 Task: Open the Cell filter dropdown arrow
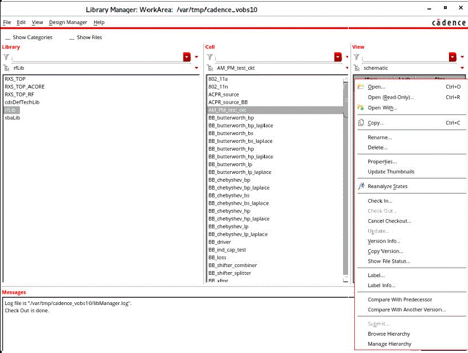tap(337, 57)
